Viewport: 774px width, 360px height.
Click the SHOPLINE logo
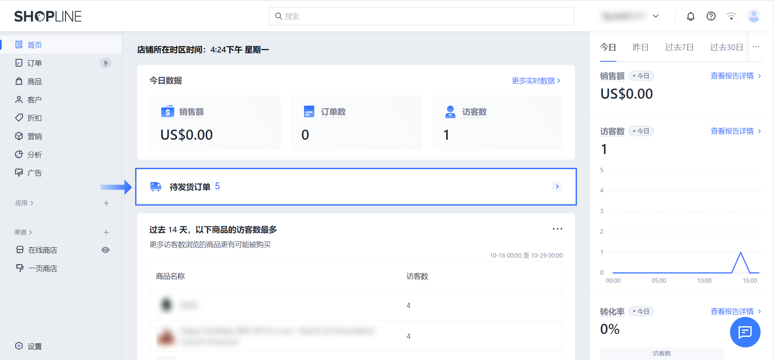(x=48, y=16)
